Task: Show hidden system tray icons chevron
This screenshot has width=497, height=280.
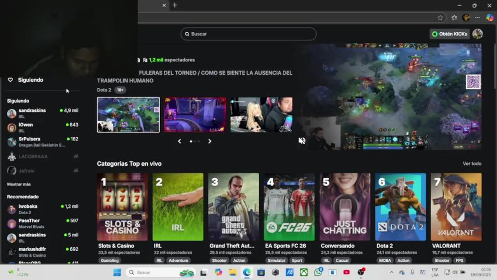Action: coord(392,272)
